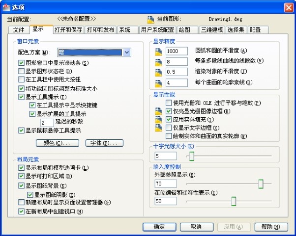Open the 配色方案 dropdown arrow
The image size is (296, 236).
point(127,52)
